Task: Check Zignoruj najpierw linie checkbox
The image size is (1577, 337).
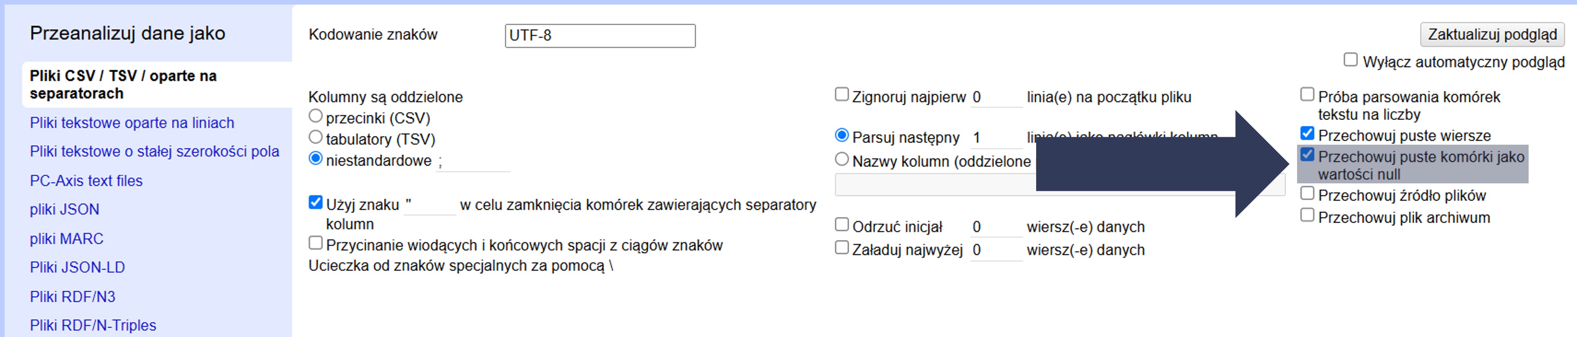Action: [x=842, y=95]
